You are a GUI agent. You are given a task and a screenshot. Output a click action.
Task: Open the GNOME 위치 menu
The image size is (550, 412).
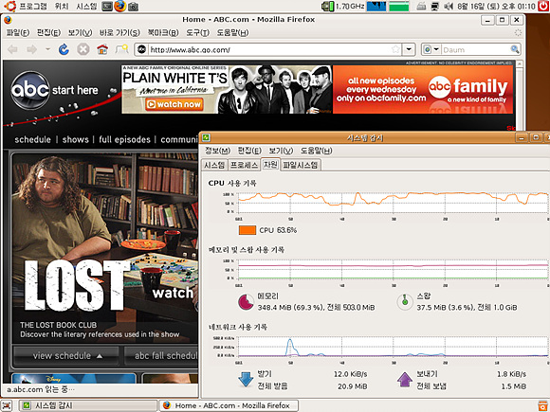coord(62,6)
